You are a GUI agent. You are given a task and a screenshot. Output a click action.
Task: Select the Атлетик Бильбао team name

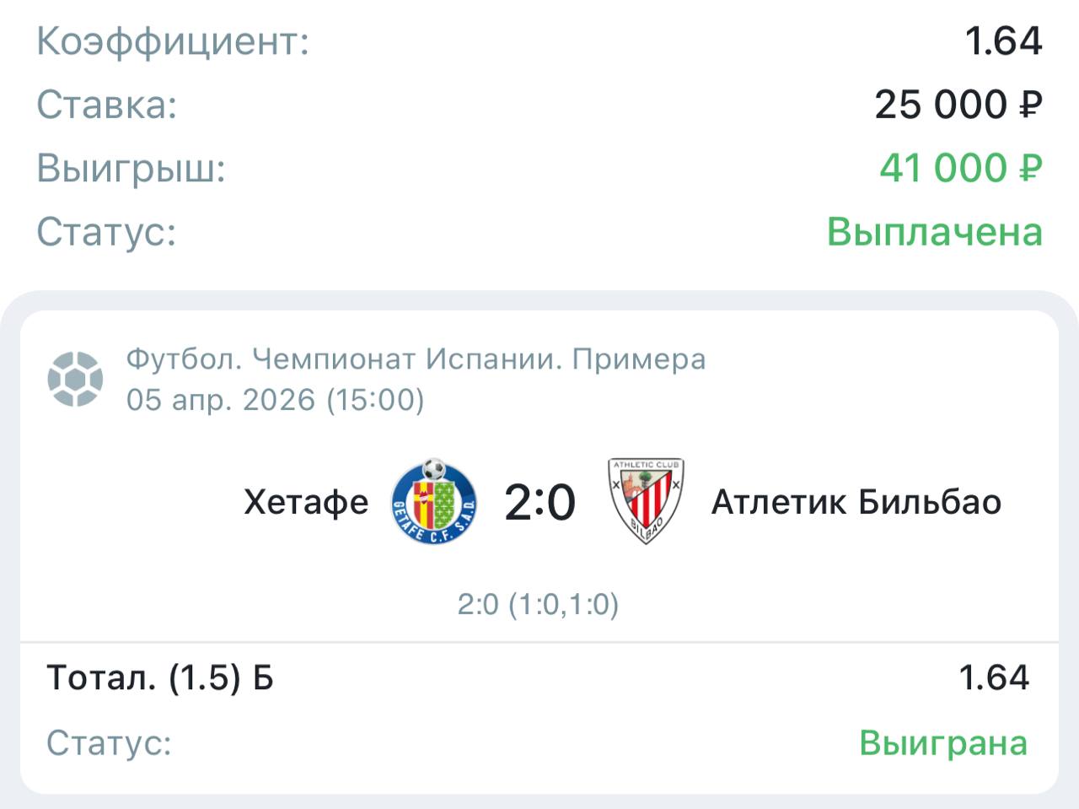point(856,502)
